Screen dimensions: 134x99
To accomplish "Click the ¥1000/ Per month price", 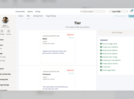I will (49, 44).
